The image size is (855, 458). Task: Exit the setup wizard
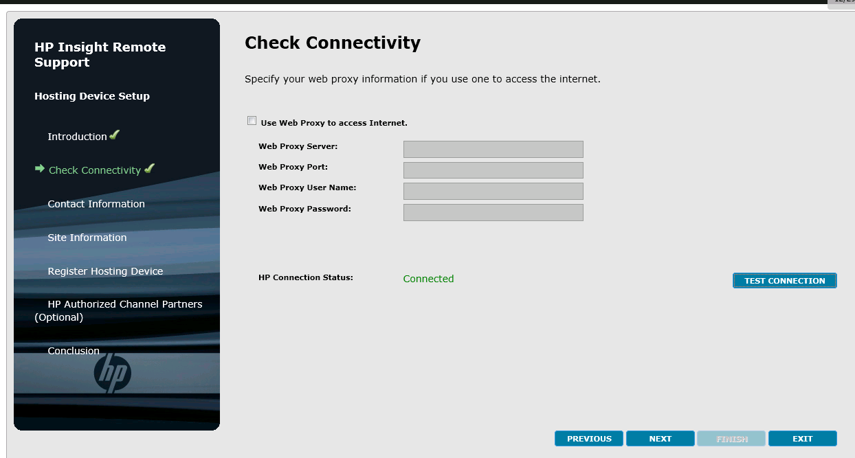coord(802,439)
